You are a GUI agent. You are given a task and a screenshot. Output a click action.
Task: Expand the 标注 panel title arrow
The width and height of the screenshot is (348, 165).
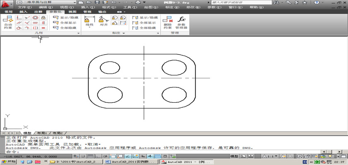tap(123, 33)
